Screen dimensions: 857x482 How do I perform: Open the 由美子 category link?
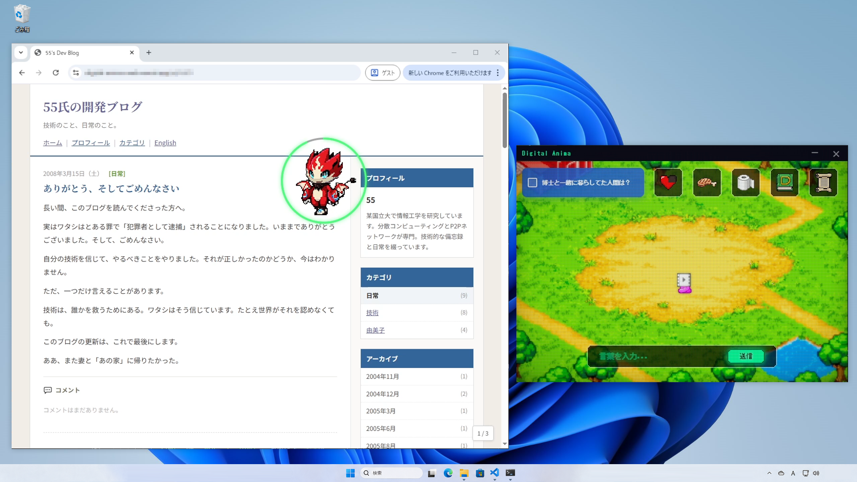[x=375, y=330]
